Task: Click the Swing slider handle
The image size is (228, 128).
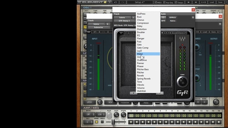Action: (113, 122)
